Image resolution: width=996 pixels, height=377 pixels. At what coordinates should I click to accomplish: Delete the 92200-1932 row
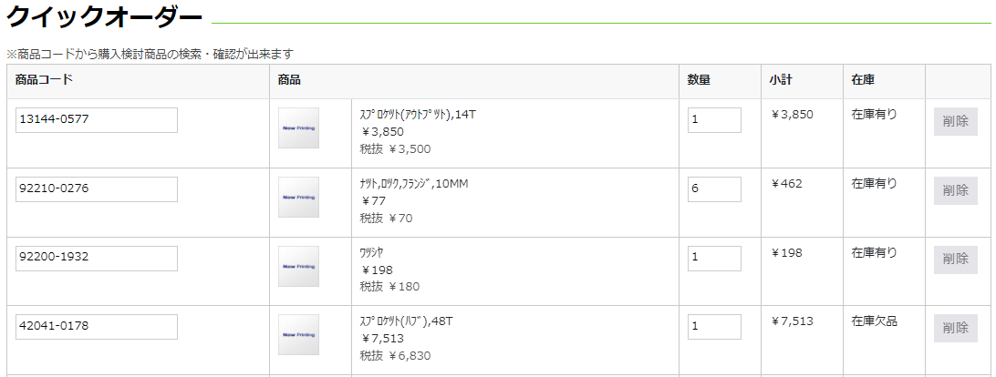pyautogui.click(x=955, y=260)
